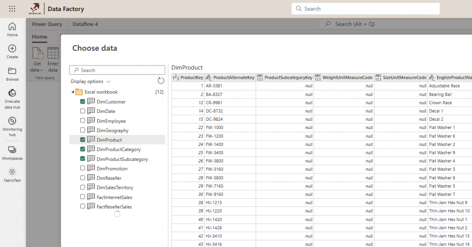Enable the FactInternetSales checkbox

(x=83, y=197)
